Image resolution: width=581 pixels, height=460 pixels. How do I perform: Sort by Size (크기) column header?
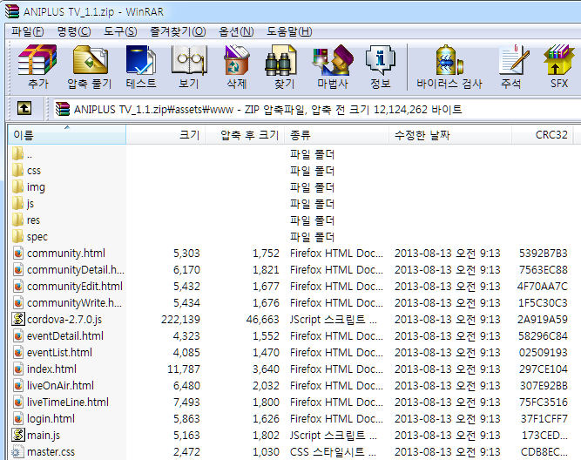[166, 134]
